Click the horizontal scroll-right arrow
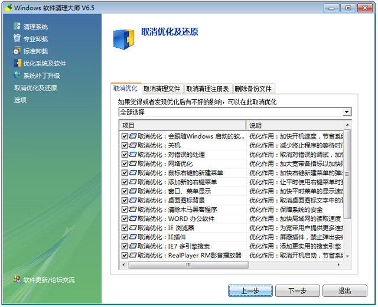Image resolution: width=378 pixels, height=307 pixels. click(338, 265)
